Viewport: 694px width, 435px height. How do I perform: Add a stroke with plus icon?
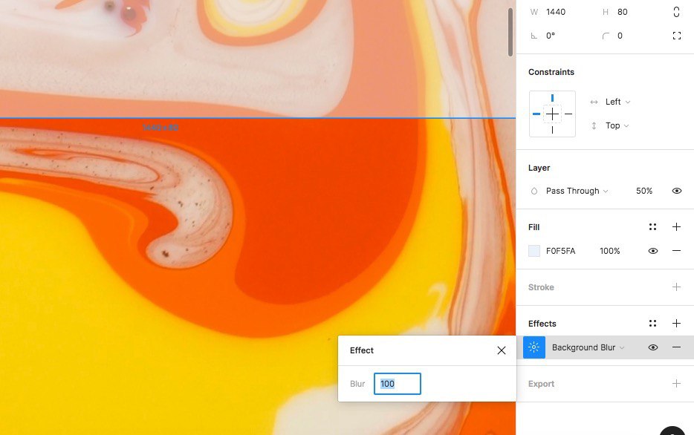point(676,287)
